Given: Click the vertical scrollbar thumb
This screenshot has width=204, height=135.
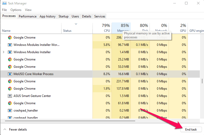Looking at the screenshot, I should (202, 81).
